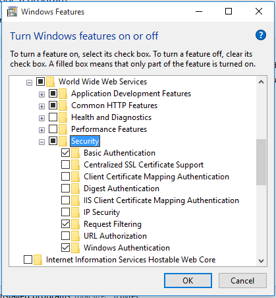Viewport: 276px width, 298px height.
Task: Click the Request Filtering folder icon
Action: click(76, 224)
